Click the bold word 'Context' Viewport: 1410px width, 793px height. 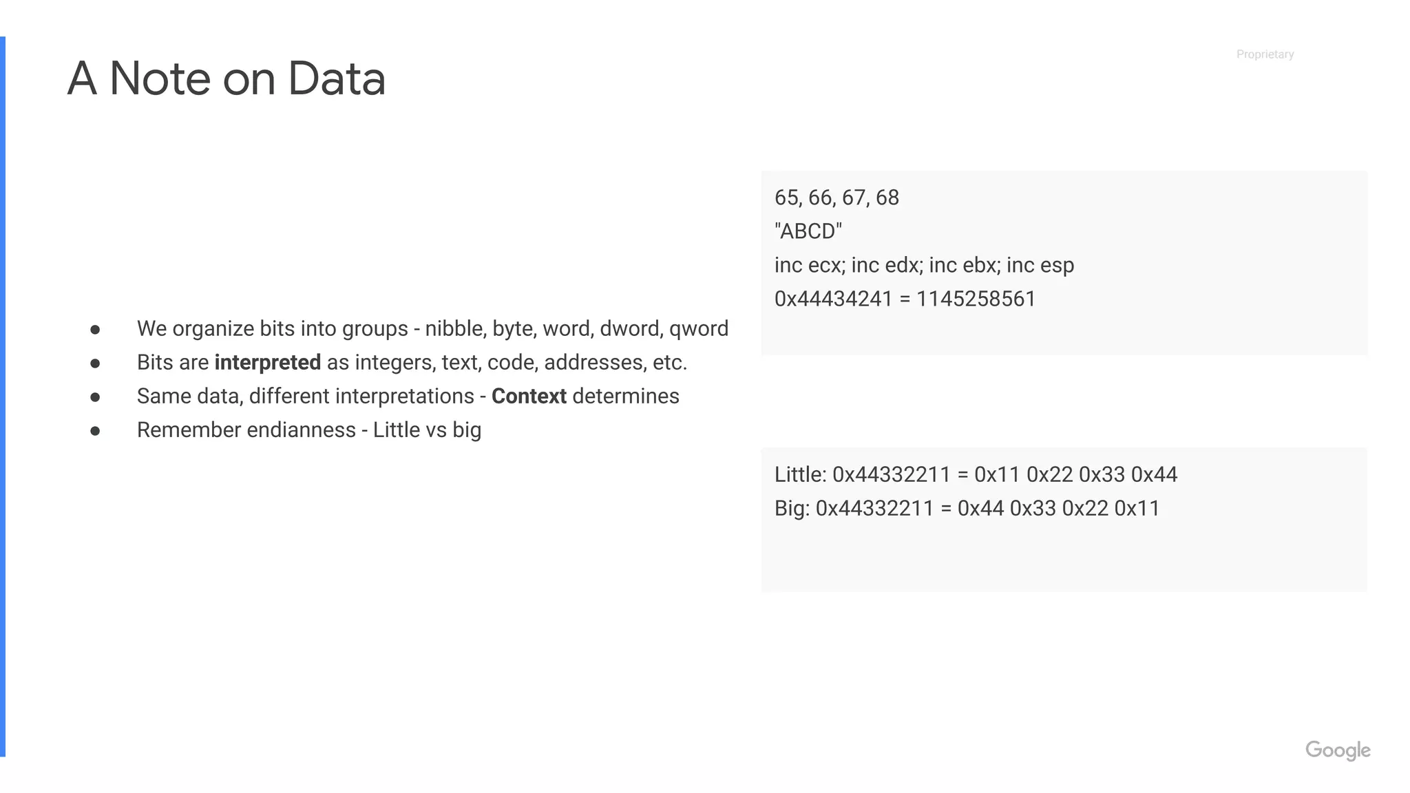(x=529, y=396)
